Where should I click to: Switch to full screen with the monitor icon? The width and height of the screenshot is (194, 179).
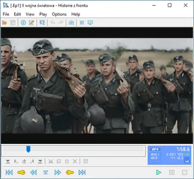coord(90,23)
